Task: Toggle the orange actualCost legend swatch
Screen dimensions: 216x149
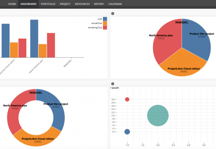Action: pos(105,23)
